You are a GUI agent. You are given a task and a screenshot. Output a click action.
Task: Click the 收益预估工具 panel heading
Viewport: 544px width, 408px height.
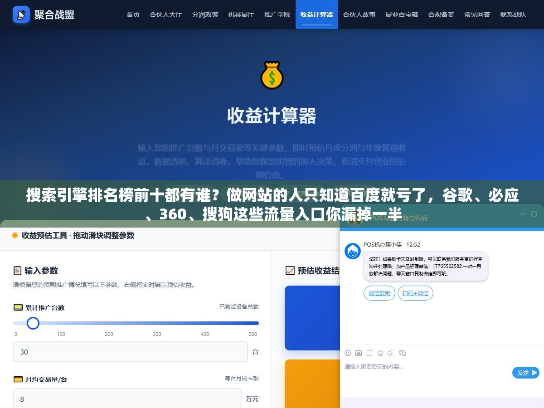78,235
